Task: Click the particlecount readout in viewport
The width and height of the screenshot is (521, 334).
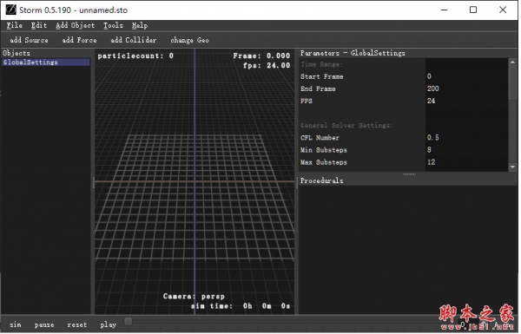Action: [x=135, y=56]
